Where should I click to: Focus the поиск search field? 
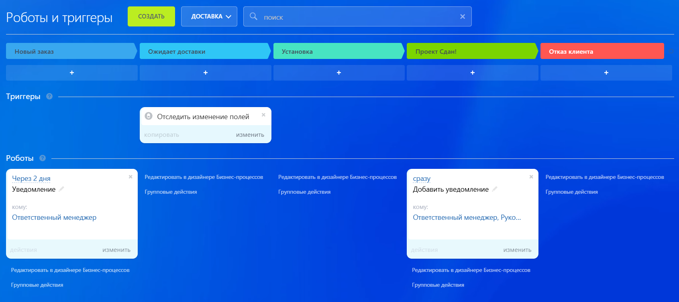point(357,16)
